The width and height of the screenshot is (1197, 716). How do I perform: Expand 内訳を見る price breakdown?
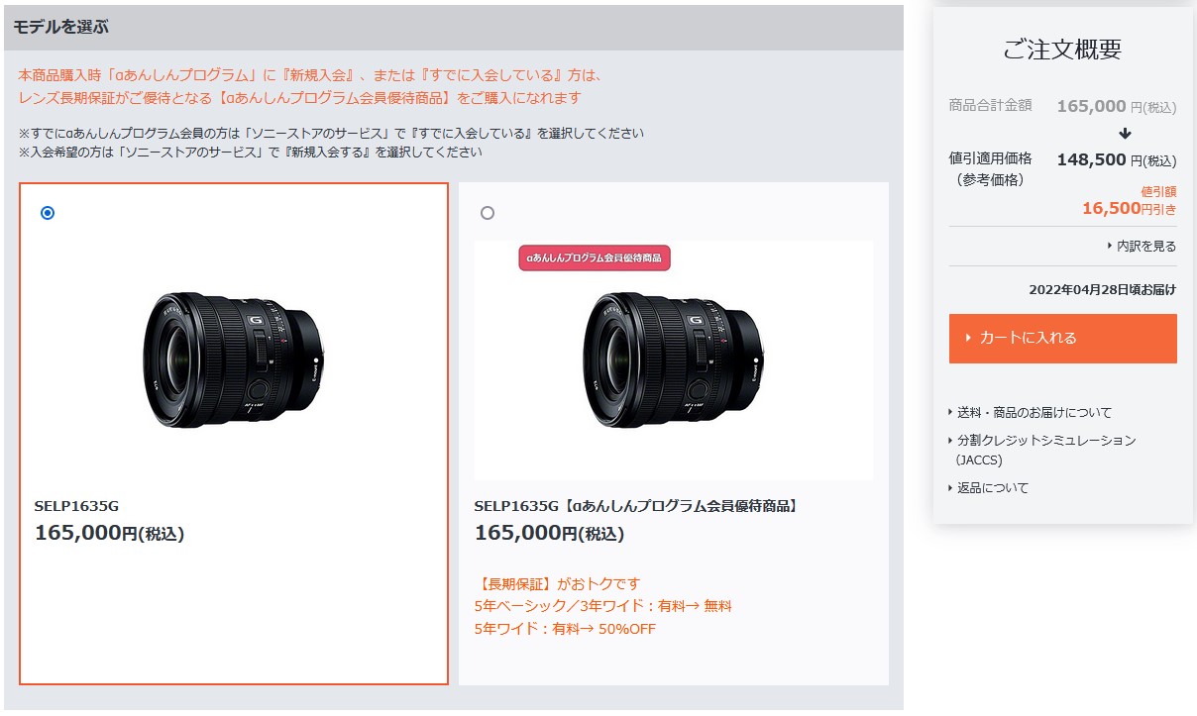(1142, 246)
